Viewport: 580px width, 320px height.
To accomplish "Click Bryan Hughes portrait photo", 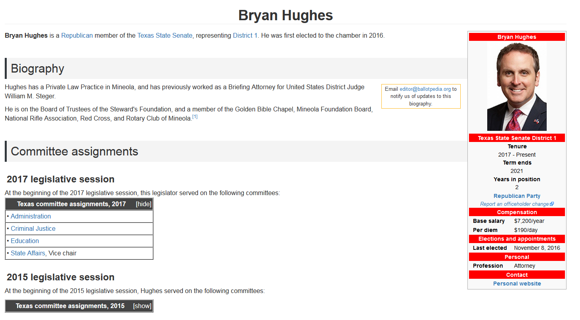I will click(517, 86).
